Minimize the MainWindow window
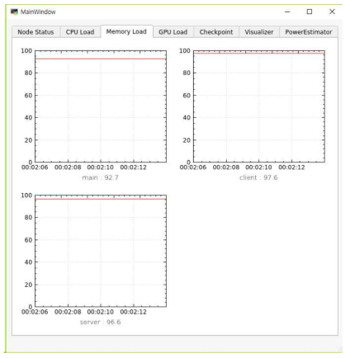The height and width of the screenshot is (358, 350). (x=287, y=12)
